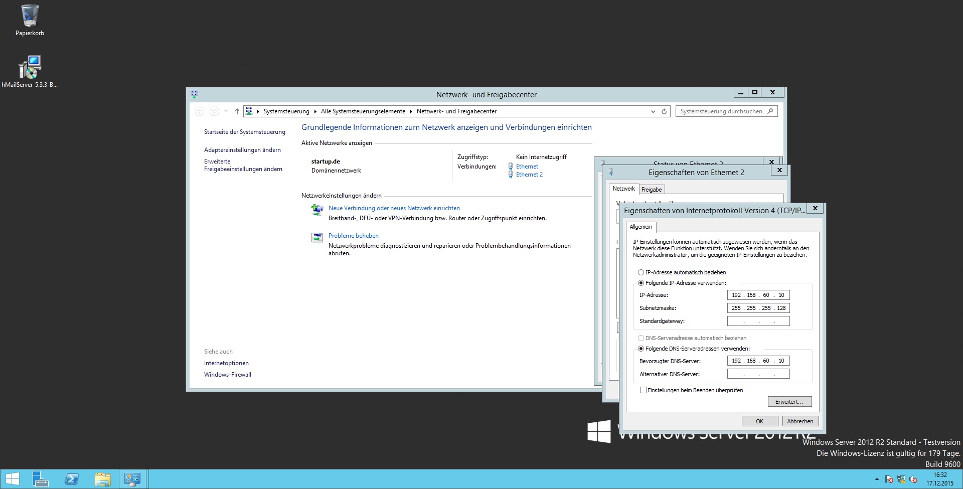Click the Probleme beheben troubleshooting icon
963x489 pixels.
pos(317,238)
